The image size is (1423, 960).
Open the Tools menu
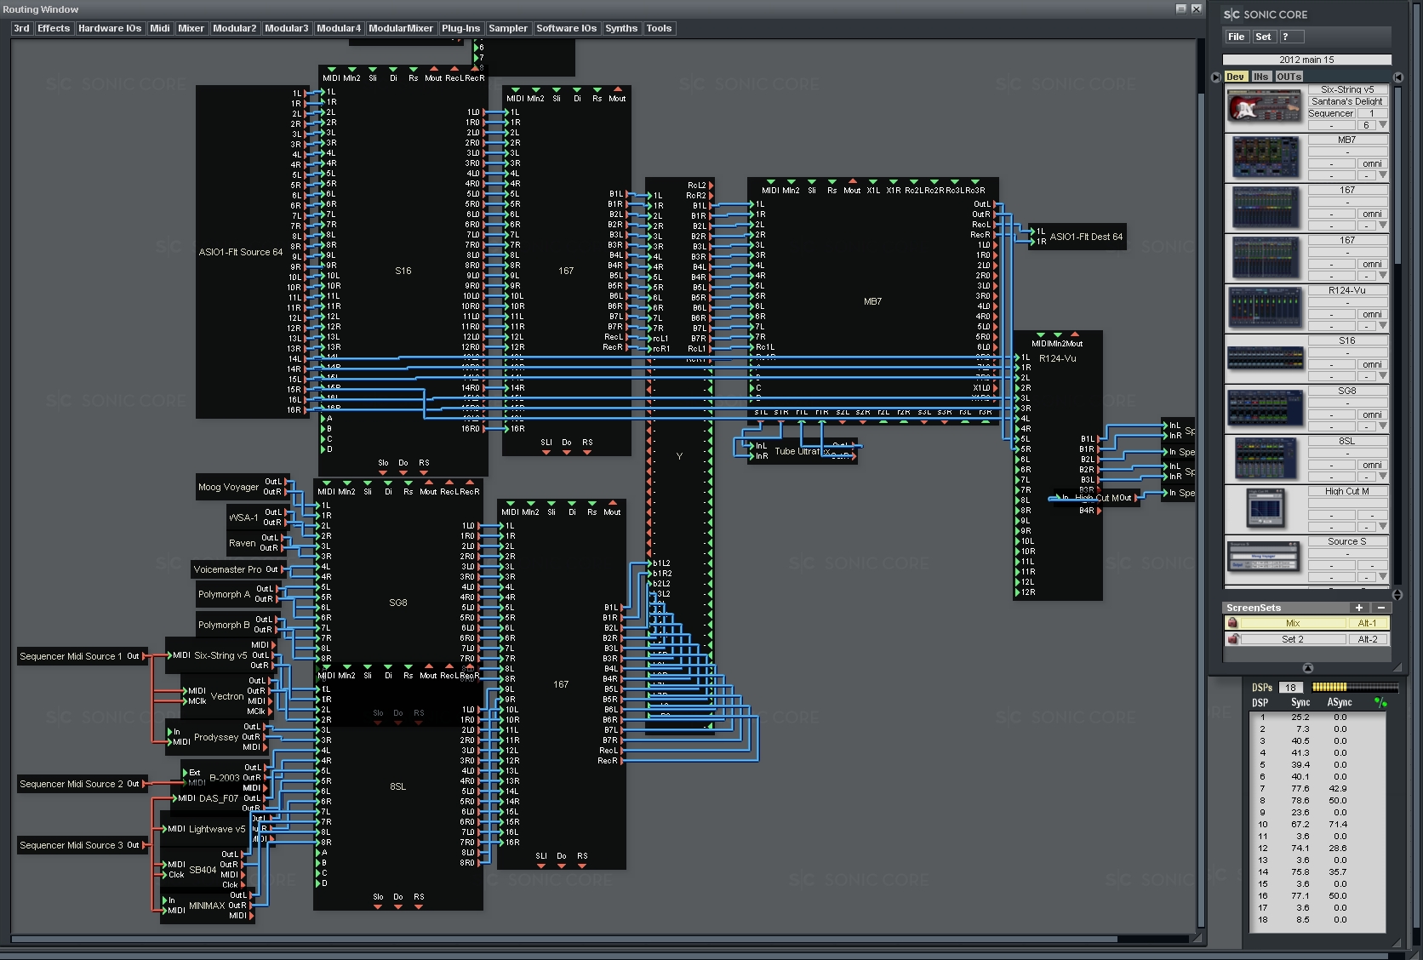(659, 28)
